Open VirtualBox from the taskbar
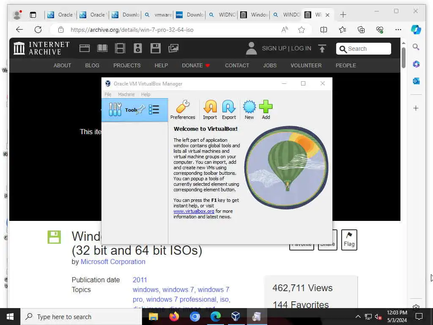Viewport: 433px width, 325px height. click(x=236, y=317)
